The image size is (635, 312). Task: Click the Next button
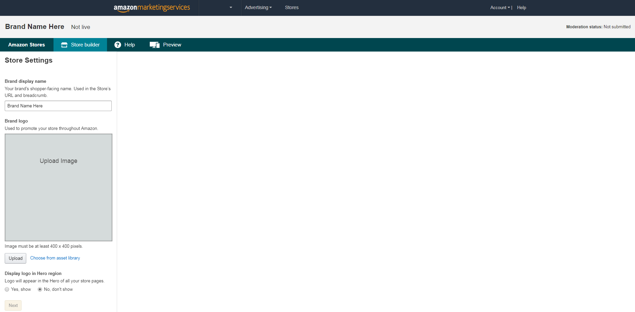coord(13,305)
